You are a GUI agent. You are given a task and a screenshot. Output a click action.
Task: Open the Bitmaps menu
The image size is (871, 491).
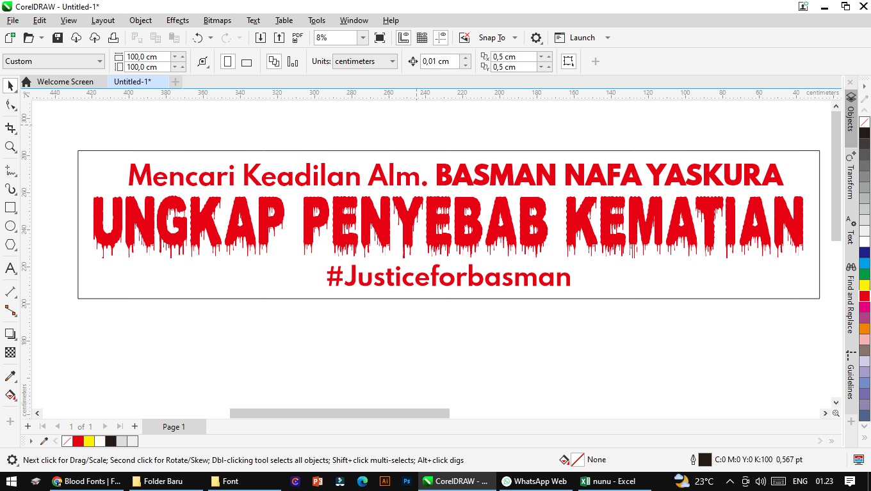coord(217,20)
